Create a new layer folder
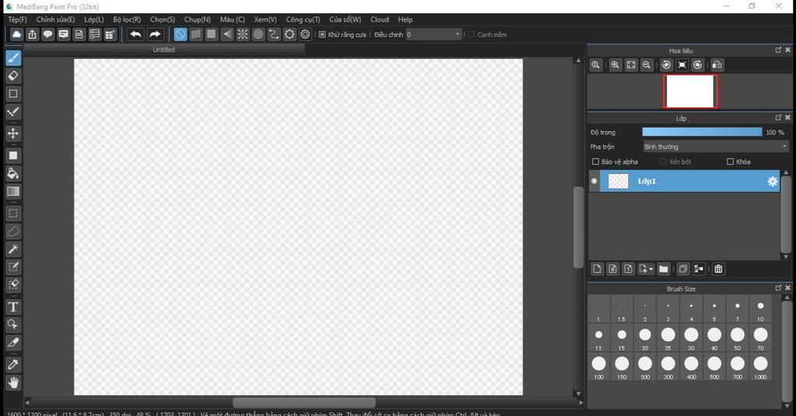Image resolution: width=796 pixels, height=416 pixels. tap(664, 269)
